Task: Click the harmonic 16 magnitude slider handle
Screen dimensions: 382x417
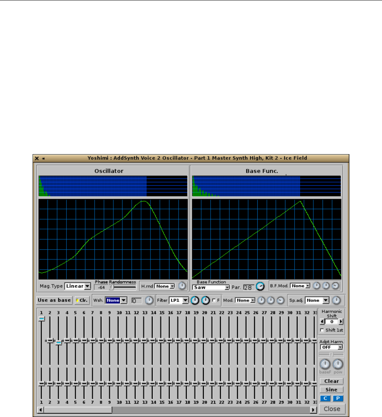Action: click(x=170, y=340)
